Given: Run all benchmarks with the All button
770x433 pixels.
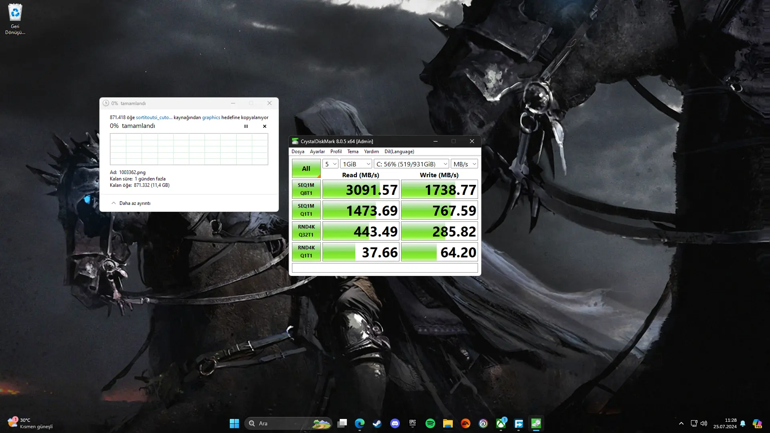Looking at the screenshot, I should (306, 169).
